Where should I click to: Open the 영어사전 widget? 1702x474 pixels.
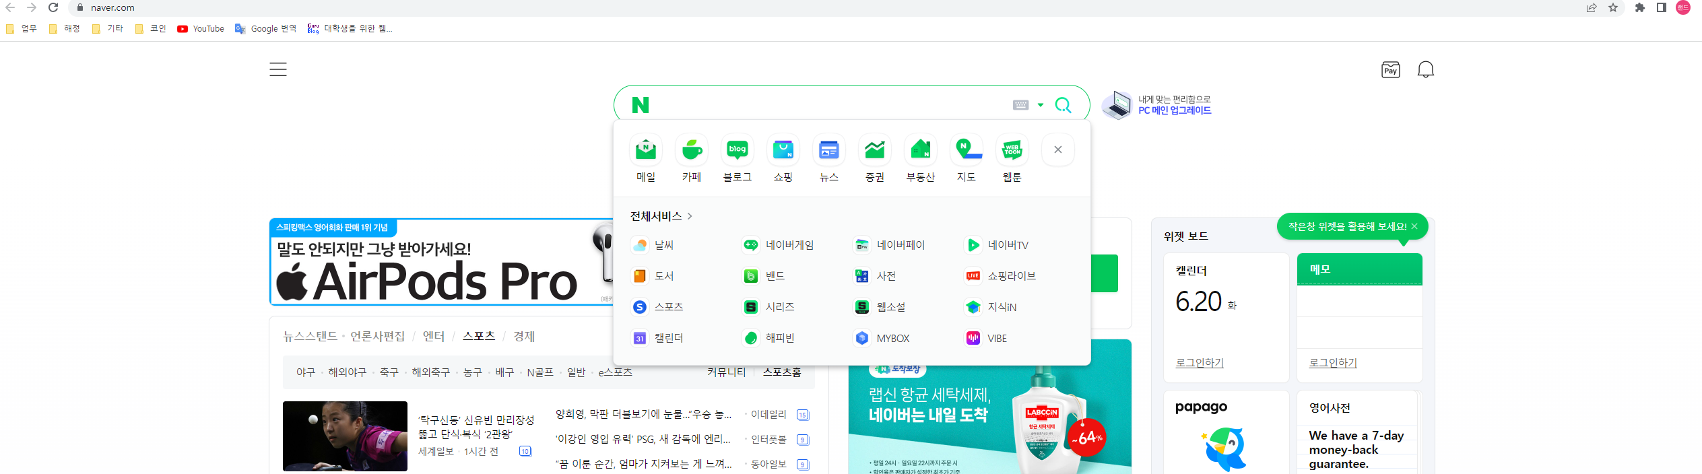point(1359,432)
